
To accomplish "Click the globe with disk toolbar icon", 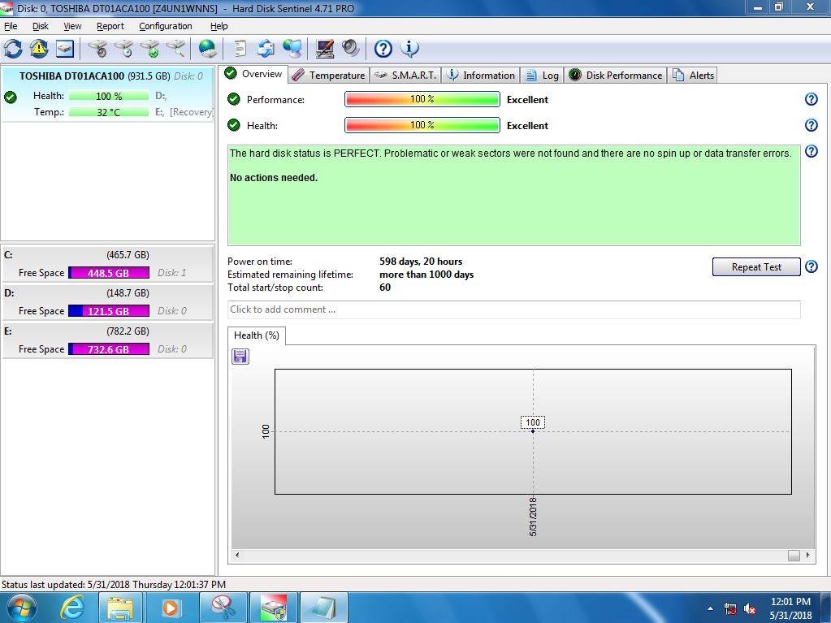I will [207, 49].
